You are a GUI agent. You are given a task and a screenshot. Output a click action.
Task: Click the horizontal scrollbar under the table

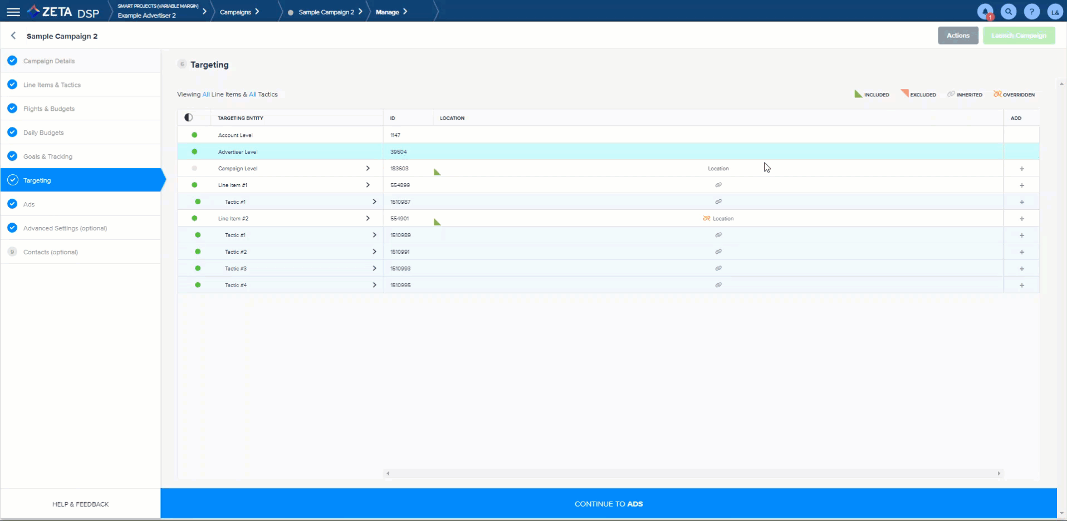[693, 473]
